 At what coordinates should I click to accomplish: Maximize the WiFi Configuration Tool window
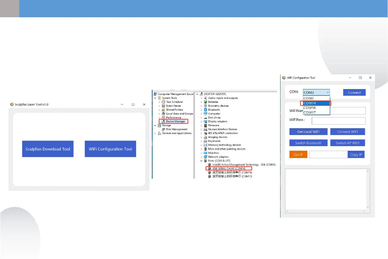click(x=360, y=78)
